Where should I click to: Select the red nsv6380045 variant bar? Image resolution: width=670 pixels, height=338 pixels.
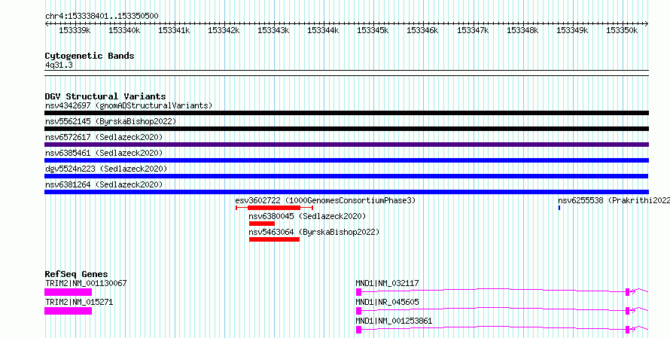tap(262, 224)
